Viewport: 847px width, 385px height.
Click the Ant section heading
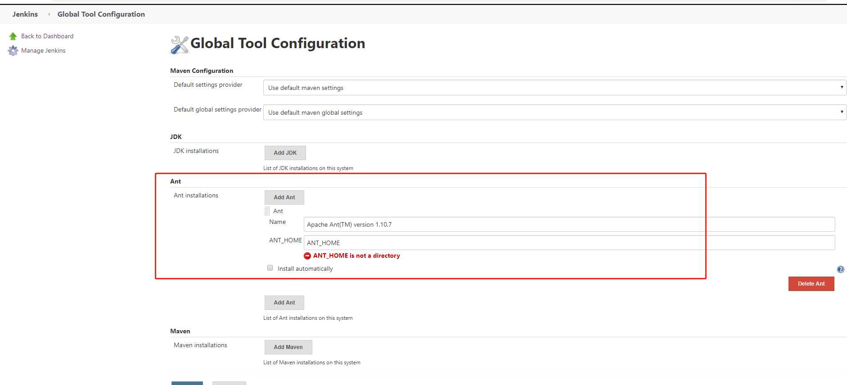[x=176, y=181]
